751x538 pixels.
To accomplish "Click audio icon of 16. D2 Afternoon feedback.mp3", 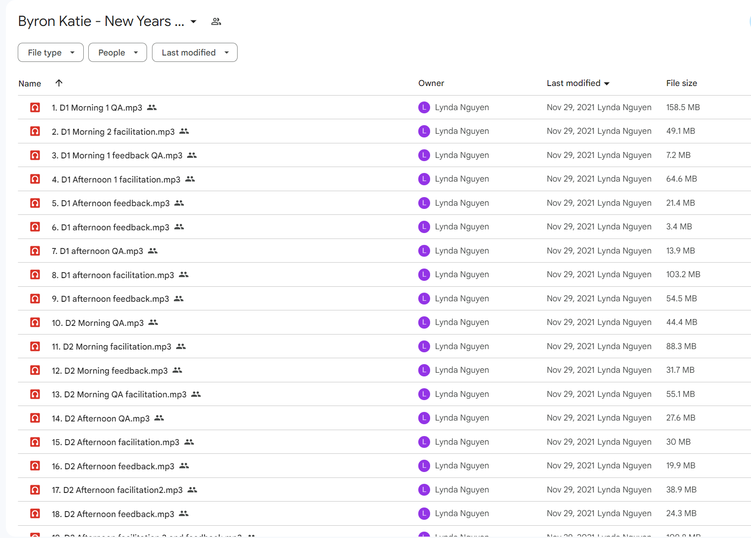I will [35, 466].
